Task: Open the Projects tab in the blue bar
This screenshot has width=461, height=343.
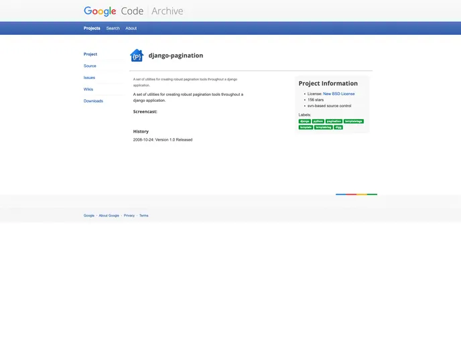Action: tap(92, 28)
